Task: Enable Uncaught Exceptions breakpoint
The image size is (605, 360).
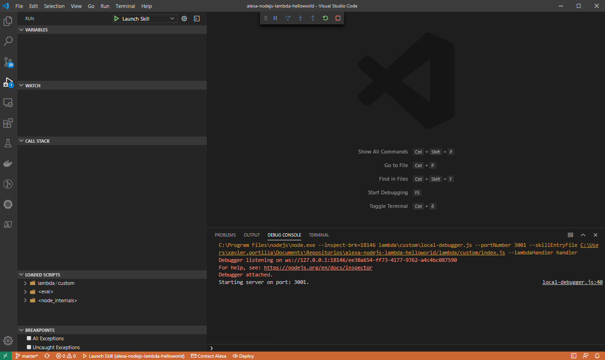Action: pos(29,347)
